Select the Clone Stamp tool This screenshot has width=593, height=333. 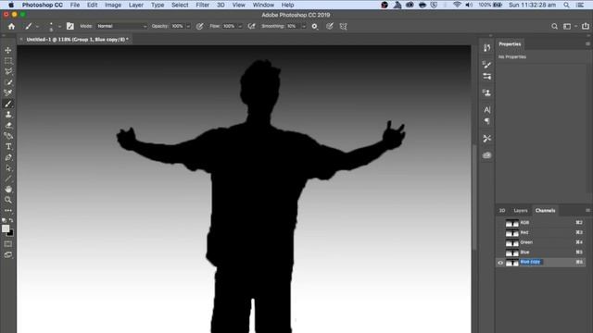point(8,115)
